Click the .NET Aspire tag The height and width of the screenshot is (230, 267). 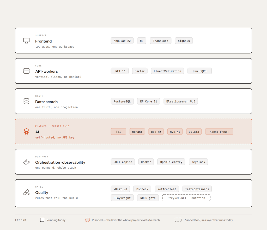pos(123,162)
